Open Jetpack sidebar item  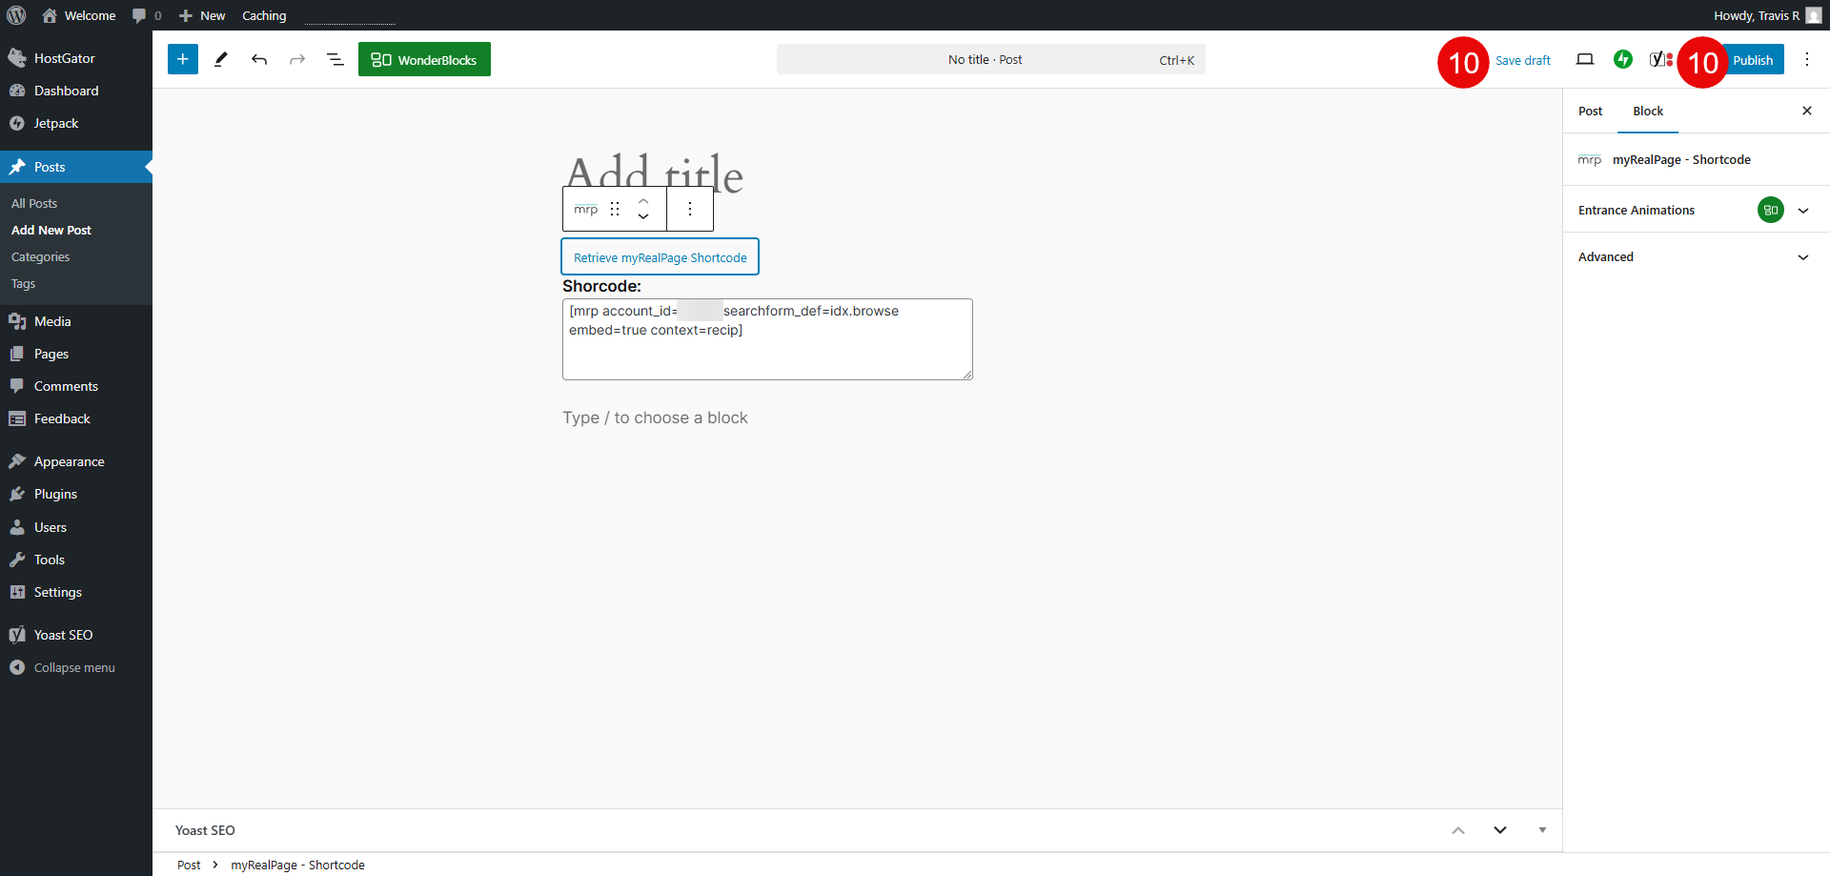[x=76, y=123]
